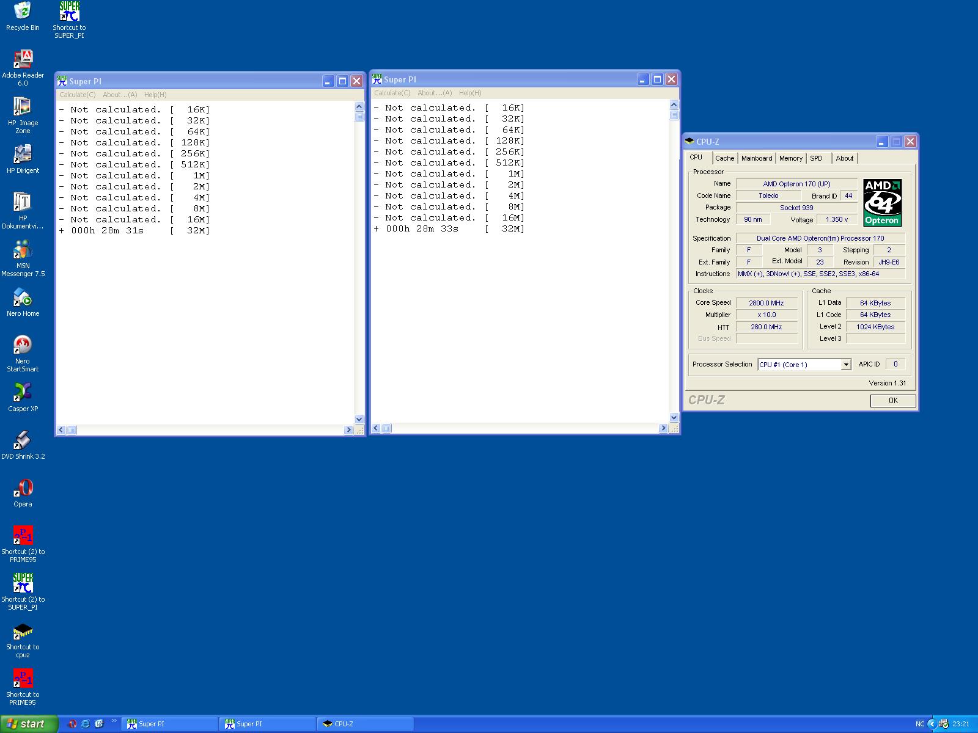Image resolution: width=978 pixels, height=733 pixels.
Task: Launch Opera browser desktop icon
Action: (x=23, y=493)
